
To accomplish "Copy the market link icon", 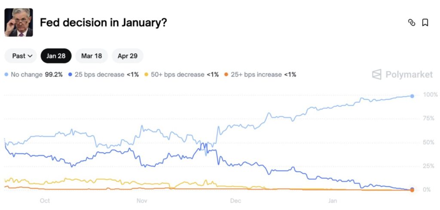I will tap(411, 23).
